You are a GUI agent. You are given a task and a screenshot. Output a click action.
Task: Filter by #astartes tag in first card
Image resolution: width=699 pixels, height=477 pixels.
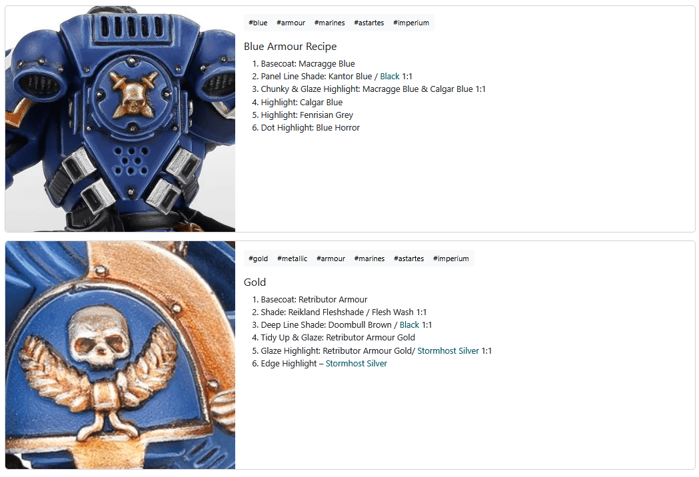coord(368,23)
